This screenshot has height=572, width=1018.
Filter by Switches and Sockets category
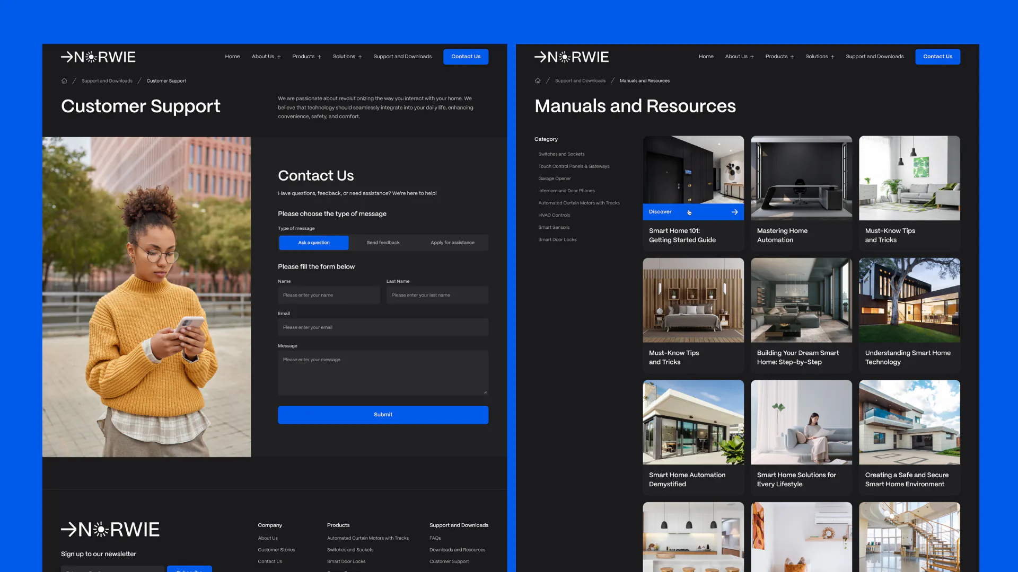tap(561, 154)
